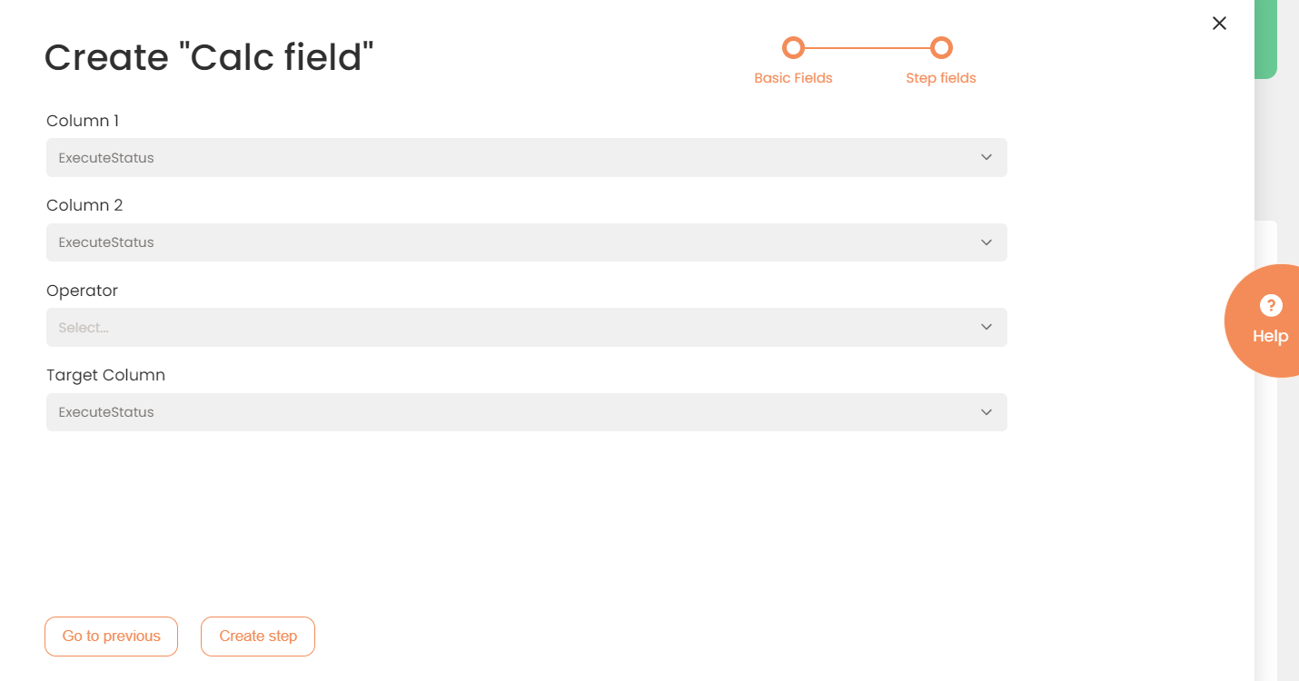Click the Basic Fields step label
1299x681 pixels.
point(793,78)
